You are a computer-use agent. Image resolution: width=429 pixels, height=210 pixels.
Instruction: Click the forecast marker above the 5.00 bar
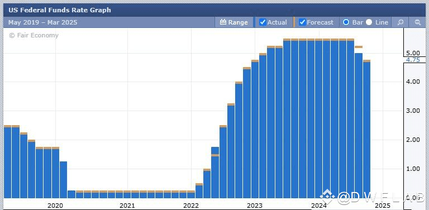point(359,47)
